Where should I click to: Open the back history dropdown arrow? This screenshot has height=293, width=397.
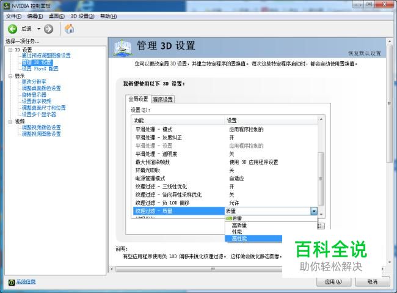38,29
